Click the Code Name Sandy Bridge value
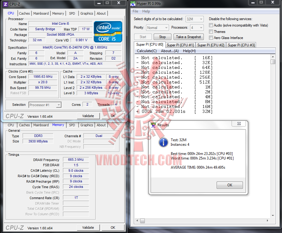 [45, 29]
